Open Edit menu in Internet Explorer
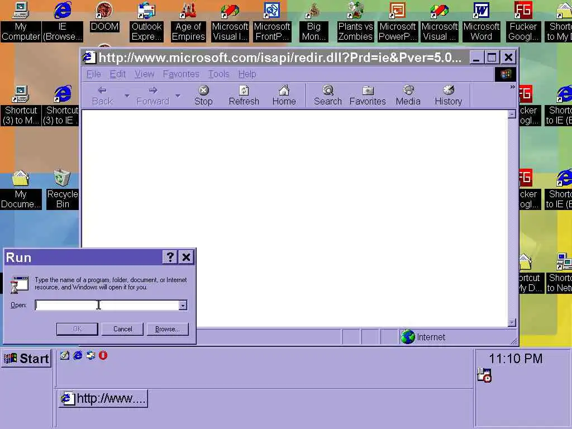 (x=117, y=74)
